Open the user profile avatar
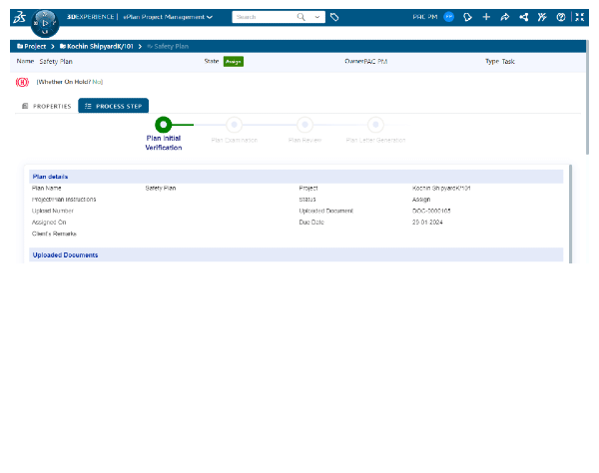Screen dimensions: 599x473 click(449, 17)
